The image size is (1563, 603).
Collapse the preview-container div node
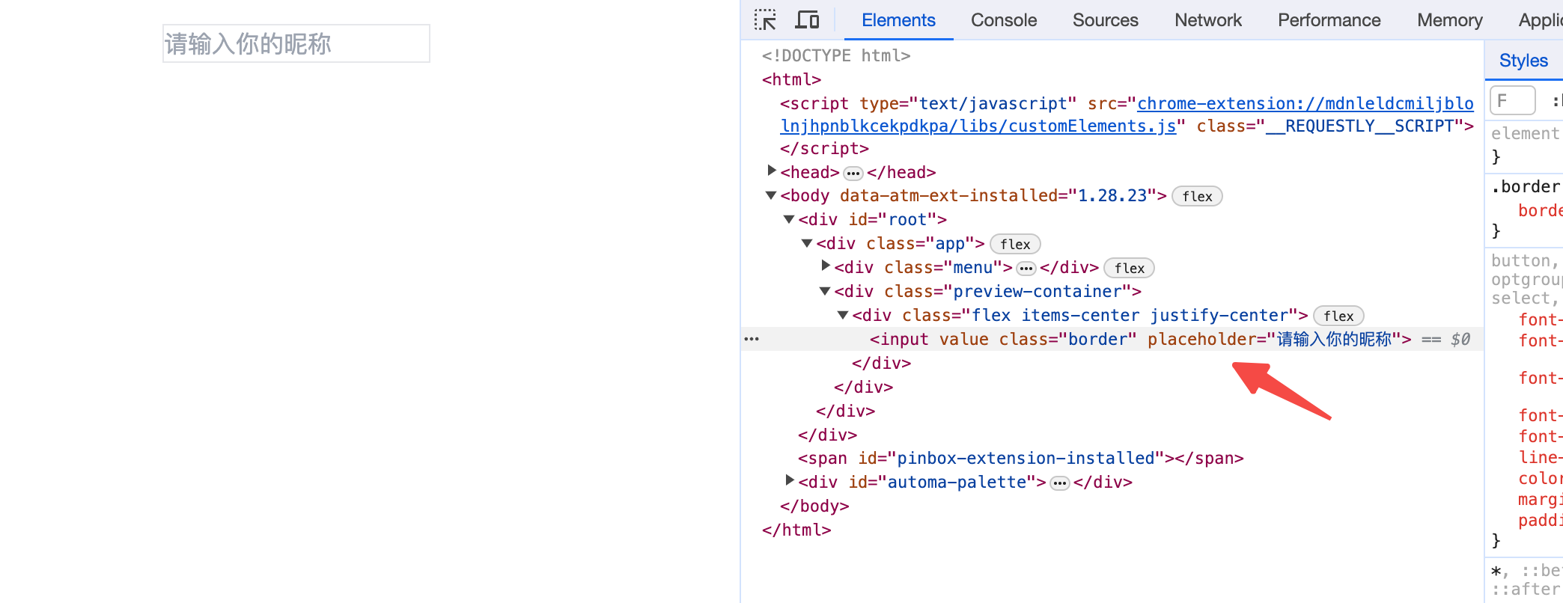click(825, 291)
